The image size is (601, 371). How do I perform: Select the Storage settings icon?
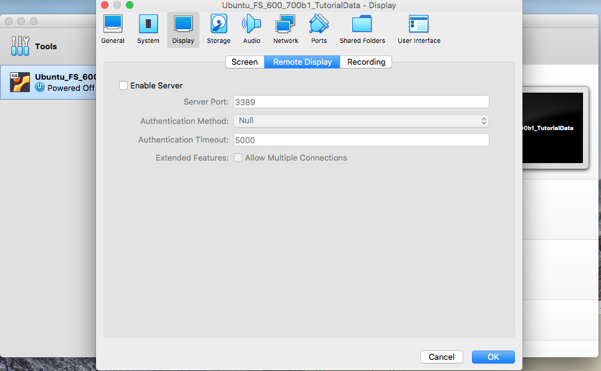218,29
